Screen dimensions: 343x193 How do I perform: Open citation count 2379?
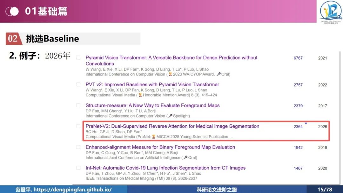[298, 106]
